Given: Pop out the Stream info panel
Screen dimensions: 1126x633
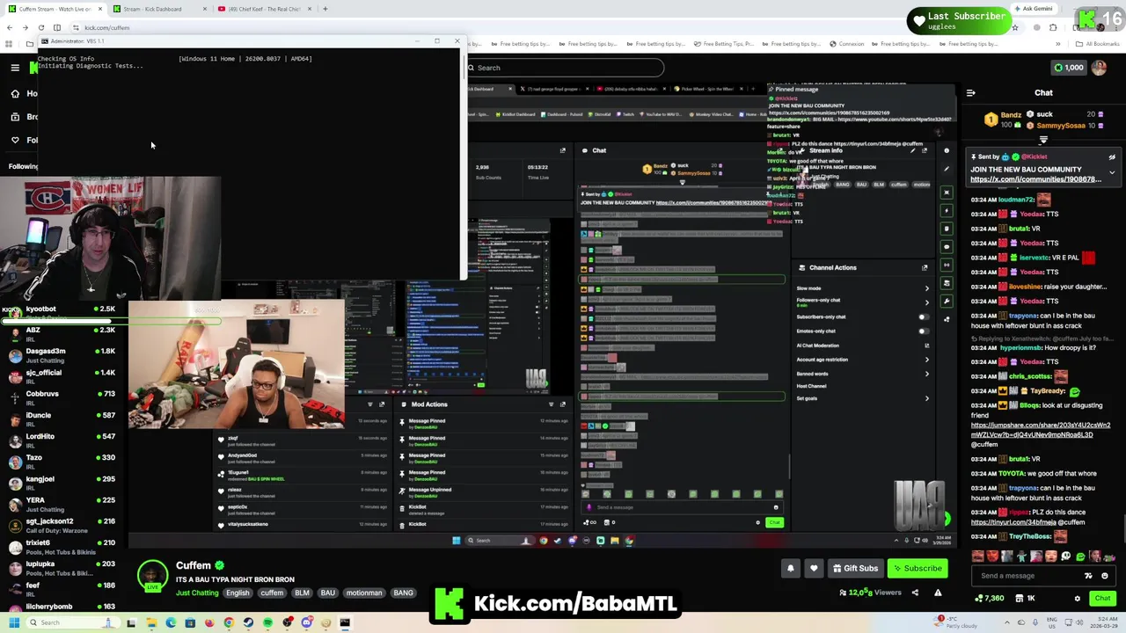Looking at the screenshot, I should tap(925, 150).
